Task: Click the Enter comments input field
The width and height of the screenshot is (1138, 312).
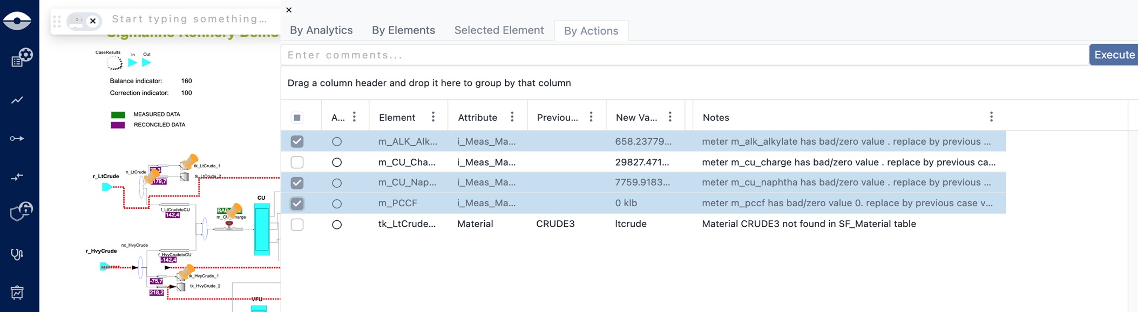Action: point(683,55)
